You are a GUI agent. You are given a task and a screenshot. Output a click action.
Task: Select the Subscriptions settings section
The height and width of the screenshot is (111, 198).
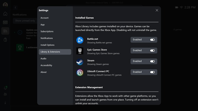point(55,32)
